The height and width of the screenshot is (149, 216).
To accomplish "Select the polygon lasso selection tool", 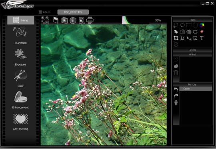I will pyautogui.click(x=176, y=25).
